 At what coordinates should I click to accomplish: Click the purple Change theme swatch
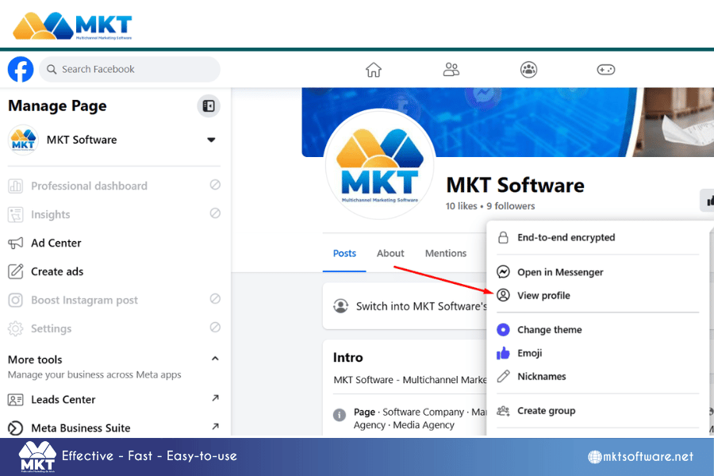point(503,330)
